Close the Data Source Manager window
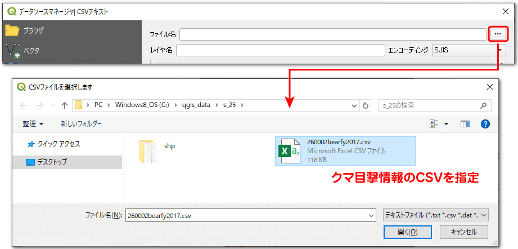 pyautogui.click(x=505, y=12)
